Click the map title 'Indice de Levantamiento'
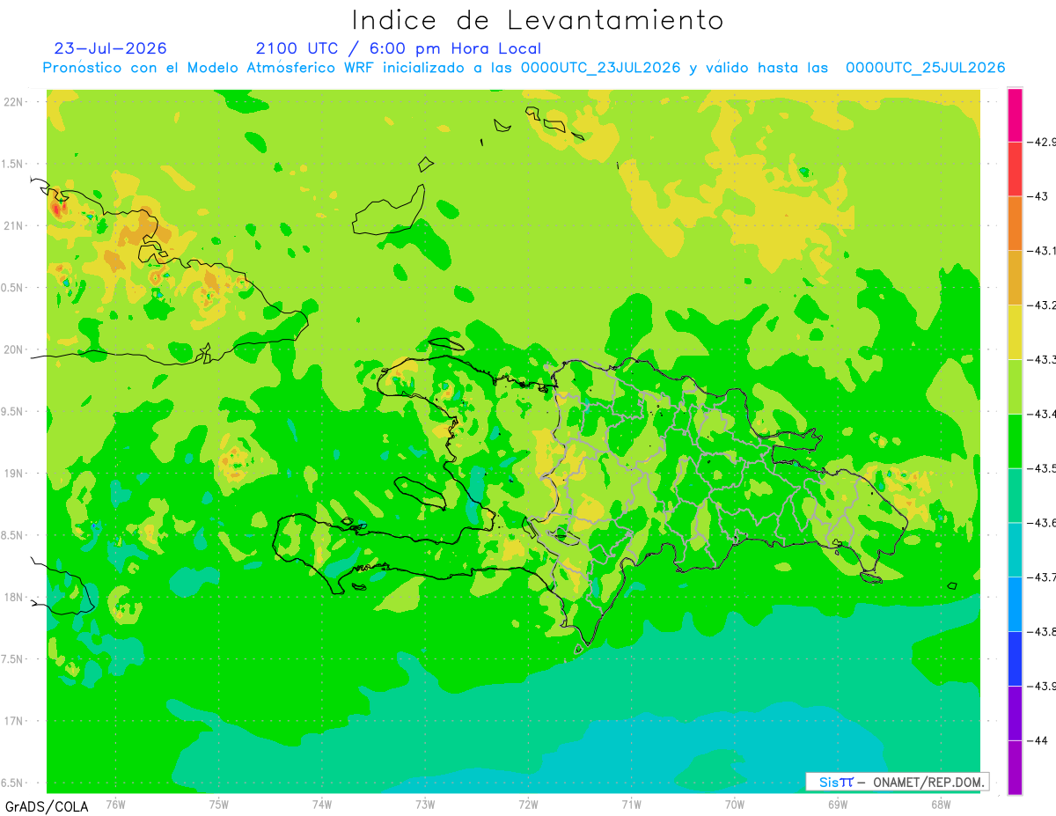 (538, 20)
